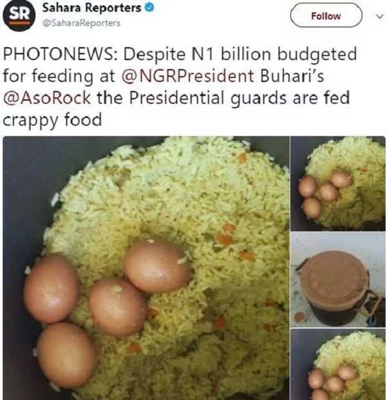Open the Sahara Reporters display name
The height and width of the screenshot is (400, 386).
click(x=91, y=8)
